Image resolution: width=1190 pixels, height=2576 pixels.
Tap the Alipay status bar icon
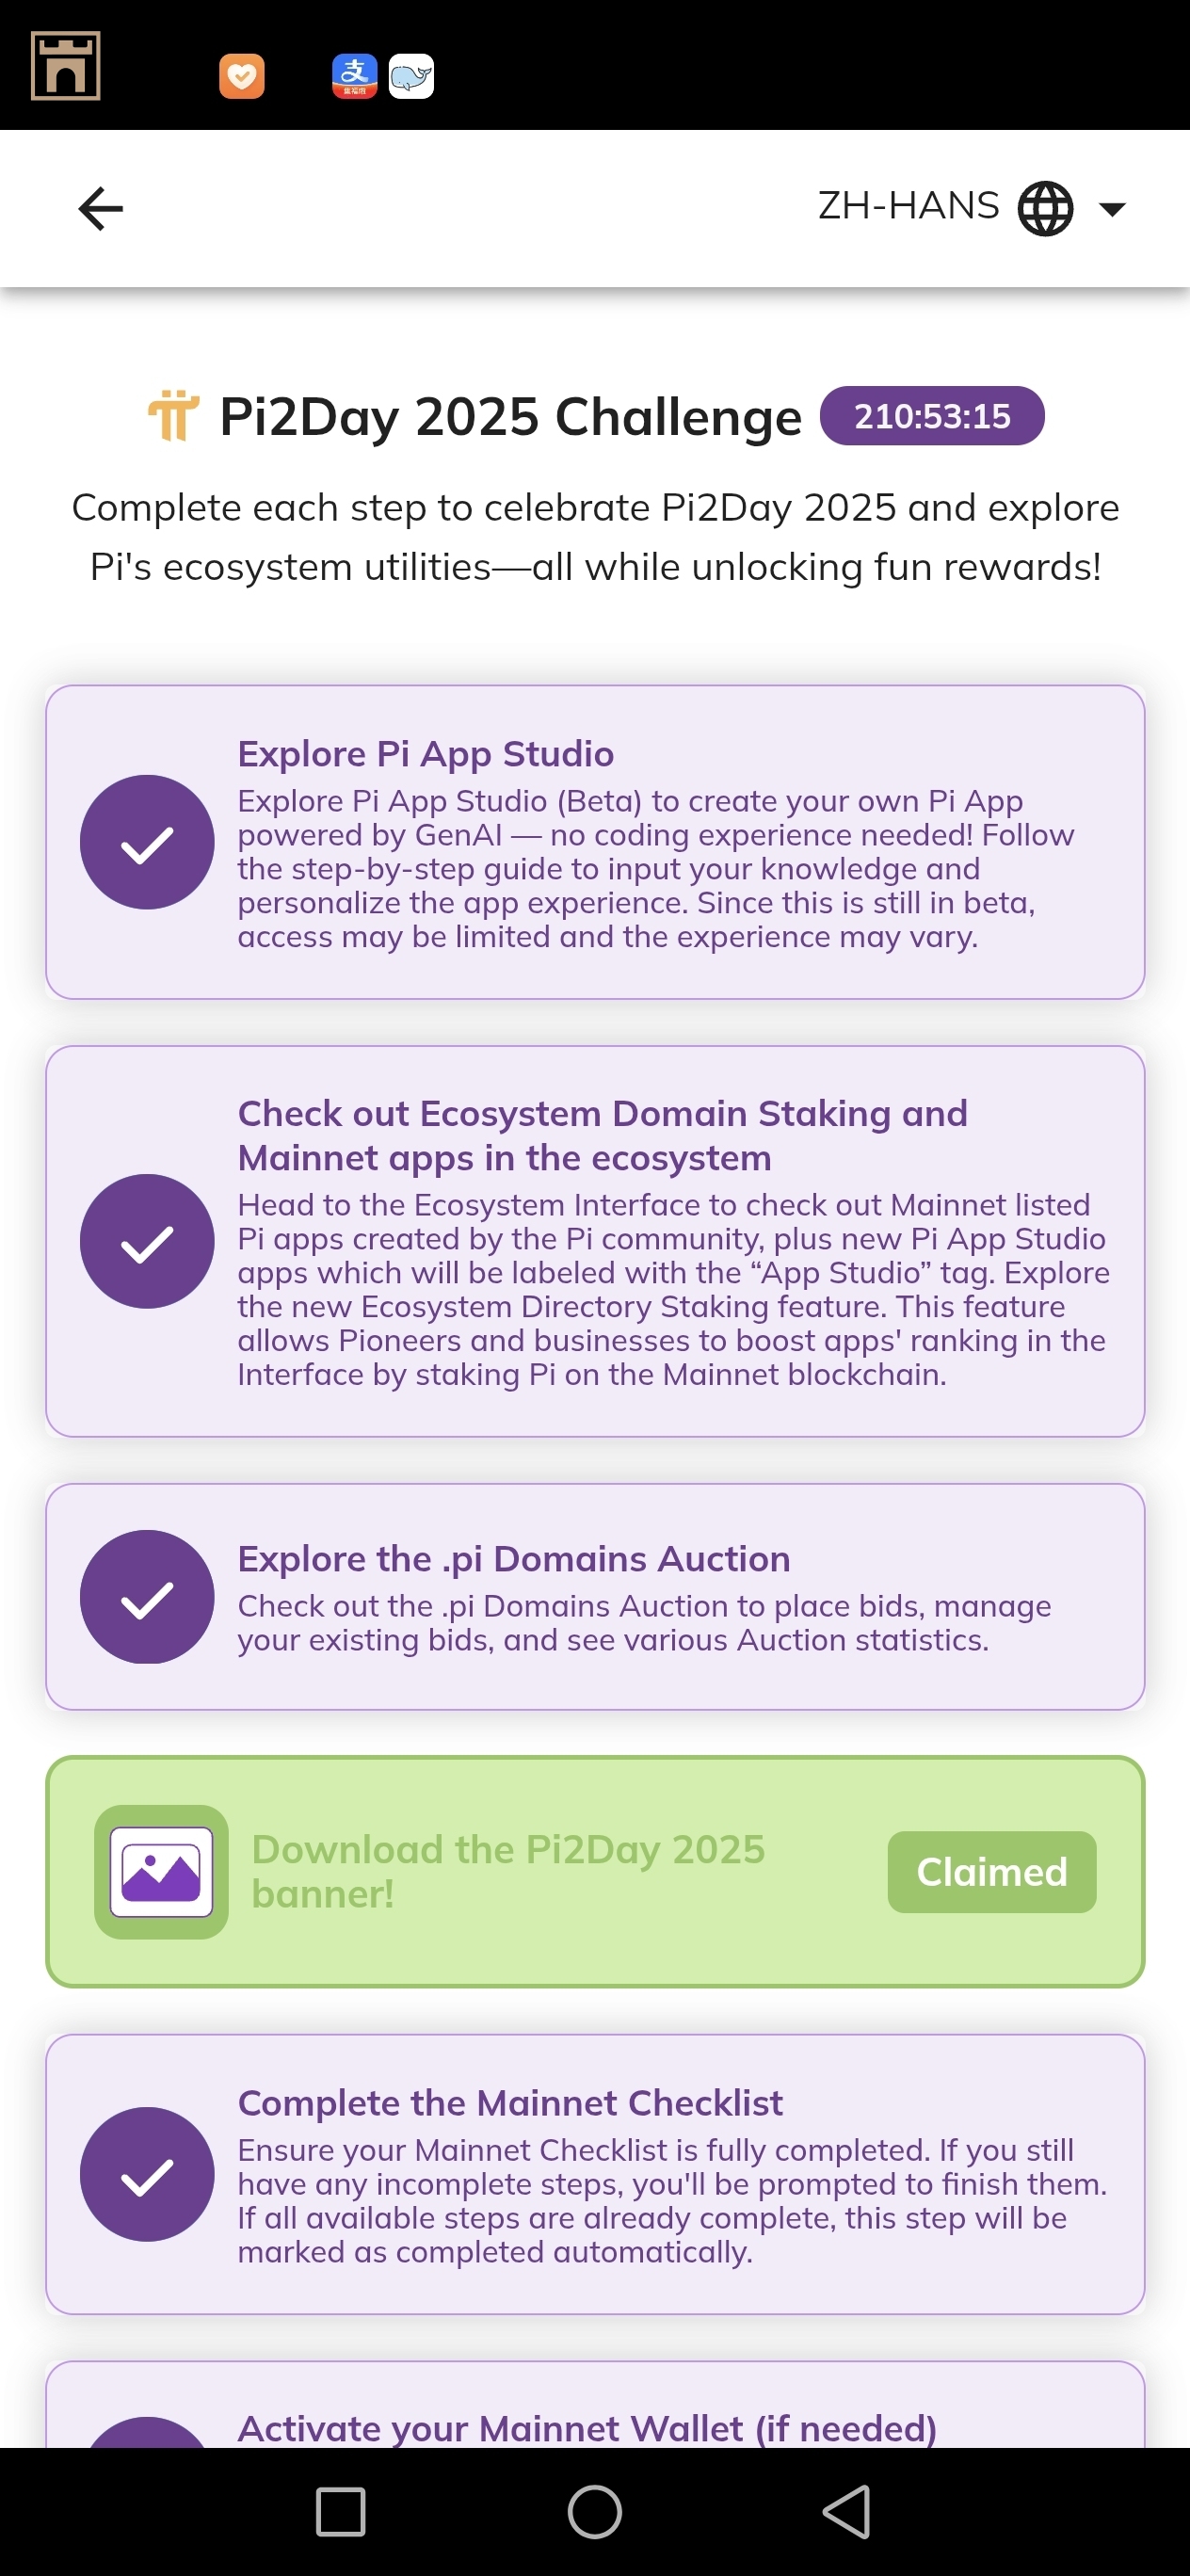pyautogui.click(x=355, y=76)
